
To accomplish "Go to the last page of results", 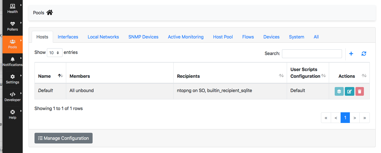I will (364, 118).
